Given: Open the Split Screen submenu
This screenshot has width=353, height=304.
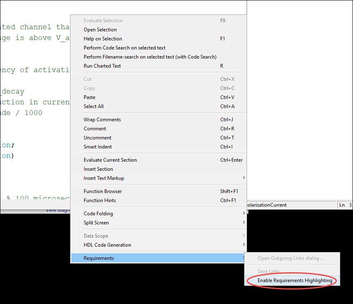Looking at the screenshot, I should (96, 223).
